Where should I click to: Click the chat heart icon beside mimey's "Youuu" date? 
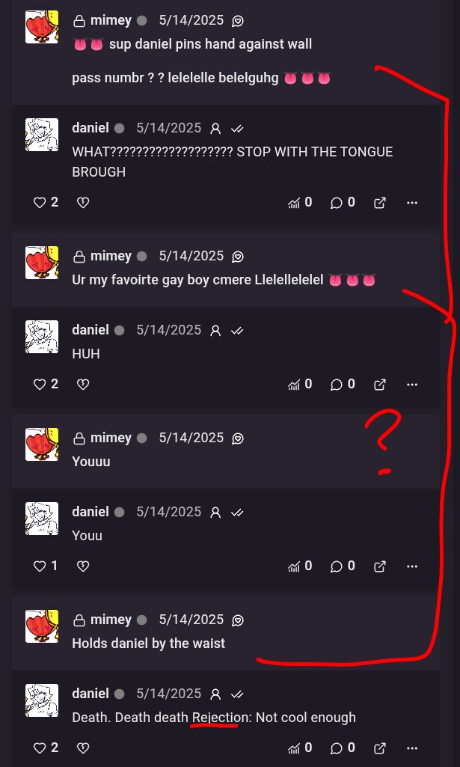click(x=238, y=438)
